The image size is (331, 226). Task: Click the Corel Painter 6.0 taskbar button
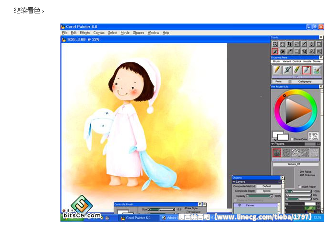[138, 218]
